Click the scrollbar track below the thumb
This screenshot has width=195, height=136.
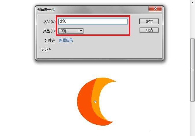(x=192, y=118)
